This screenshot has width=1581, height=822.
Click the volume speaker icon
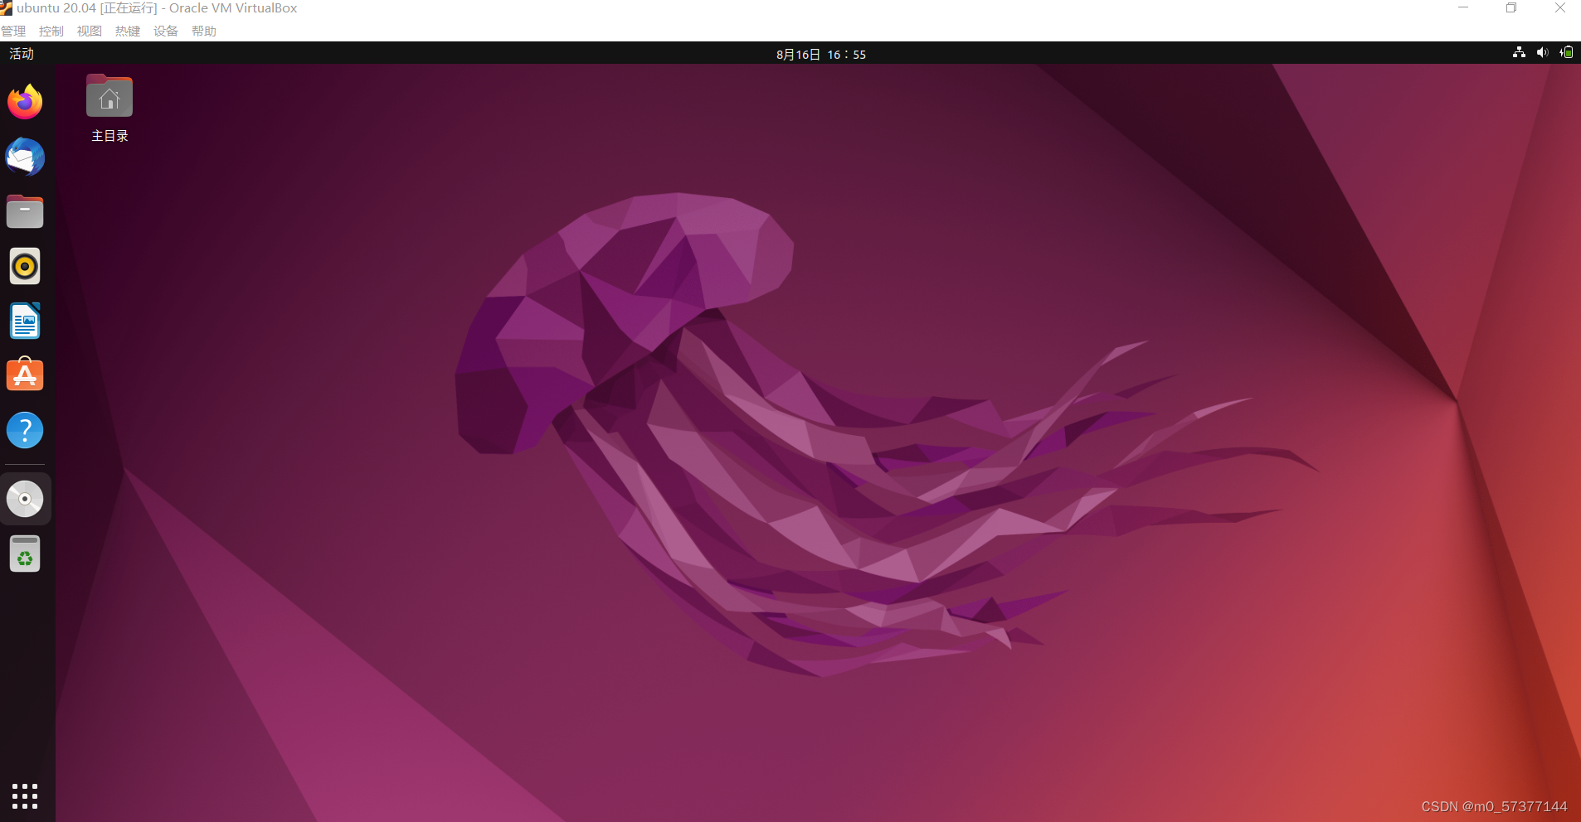click(x=1542, y=53)
